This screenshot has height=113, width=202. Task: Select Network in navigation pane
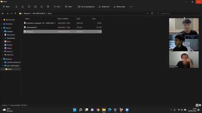click(9, 59)
